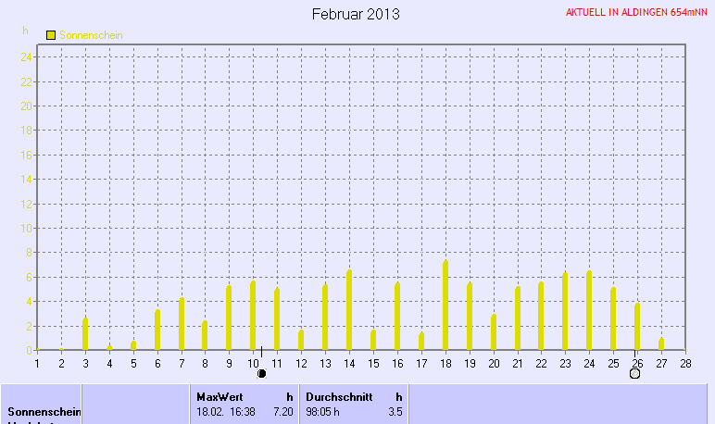Click the yellow bar at day 3

click(85, 333)
